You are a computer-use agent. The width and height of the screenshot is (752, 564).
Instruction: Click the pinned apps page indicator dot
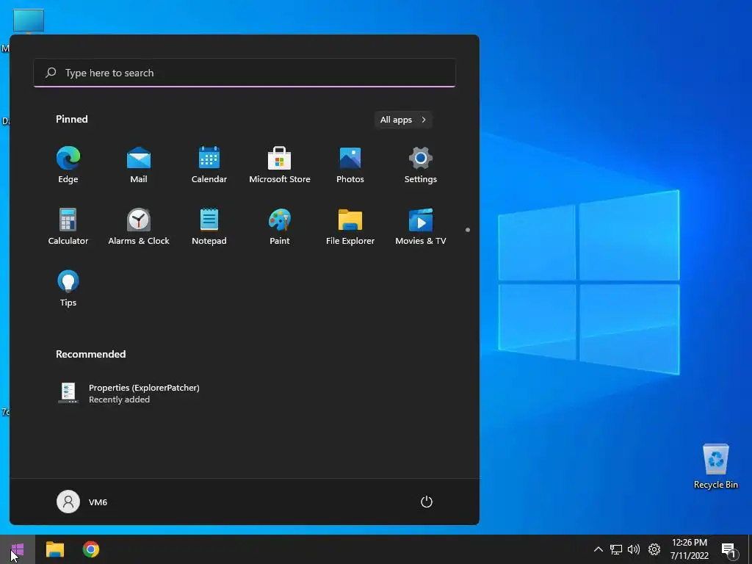(x=468, y=230)
